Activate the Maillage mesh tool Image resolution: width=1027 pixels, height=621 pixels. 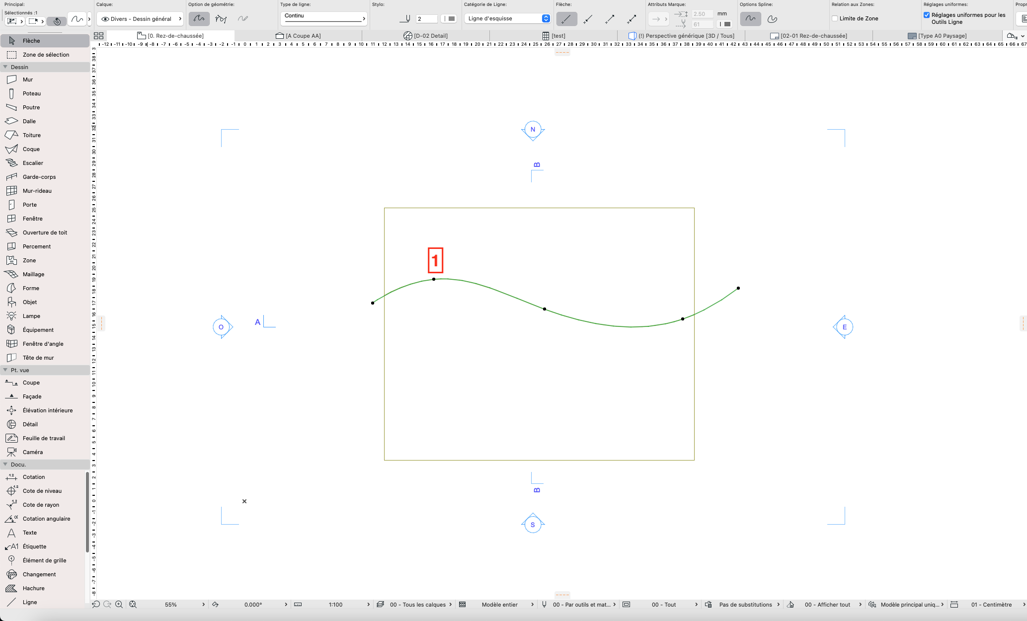coord(45,274)
